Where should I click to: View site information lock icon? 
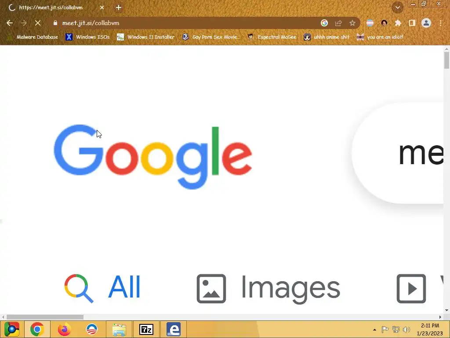55,23
